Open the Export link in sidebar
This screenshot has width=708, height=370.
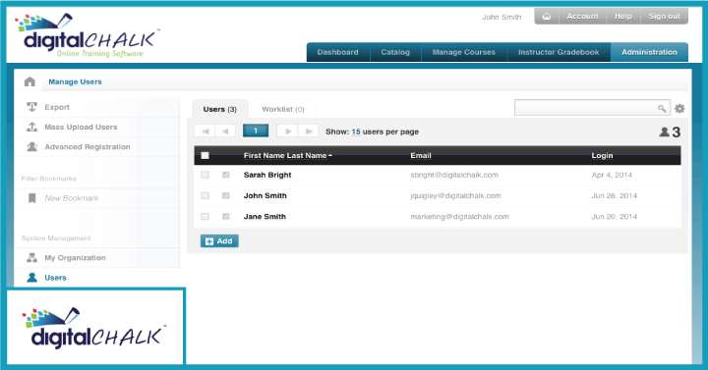pyautogui.click(x=57, y=107)
